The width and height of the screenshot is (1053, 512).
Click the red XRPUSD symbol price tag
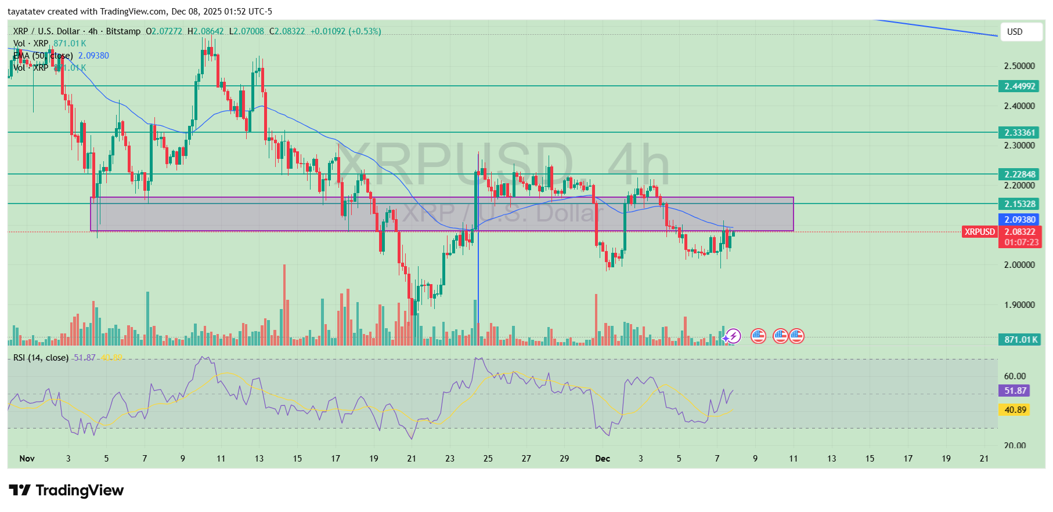(x=979, y=232)
